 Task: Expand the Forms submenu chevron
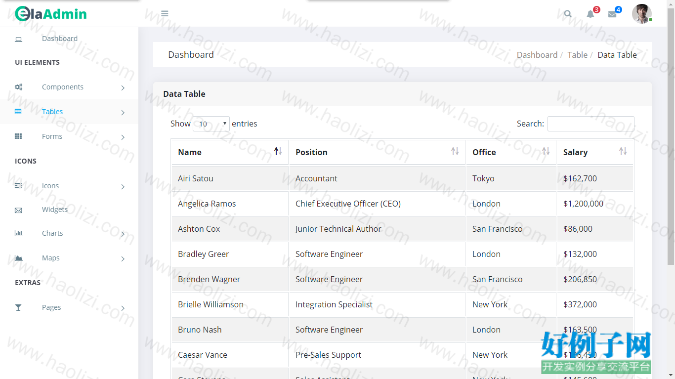pos(123,137)
